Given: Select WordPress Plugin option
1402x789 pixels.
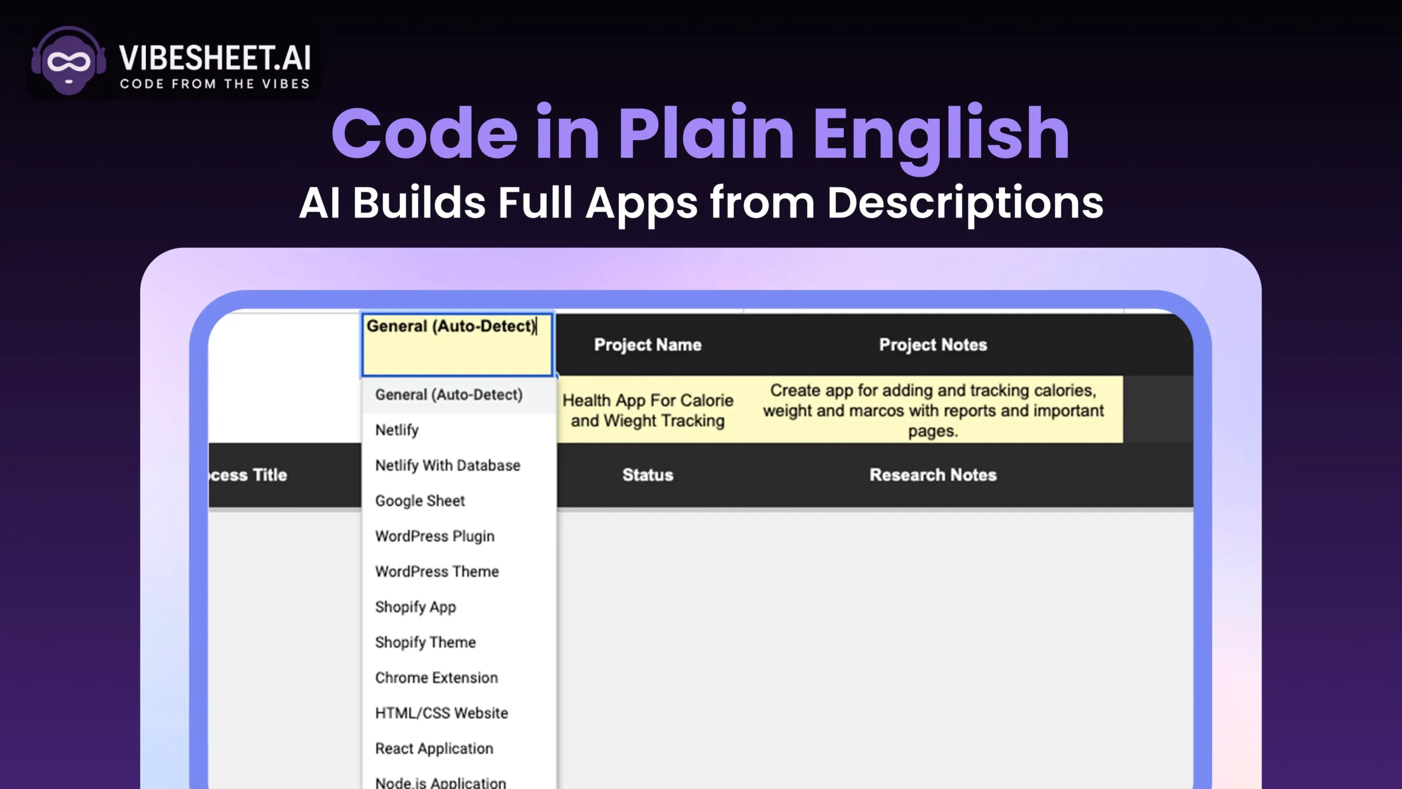Looking at the screenshot, I should (x=435, y=536).
